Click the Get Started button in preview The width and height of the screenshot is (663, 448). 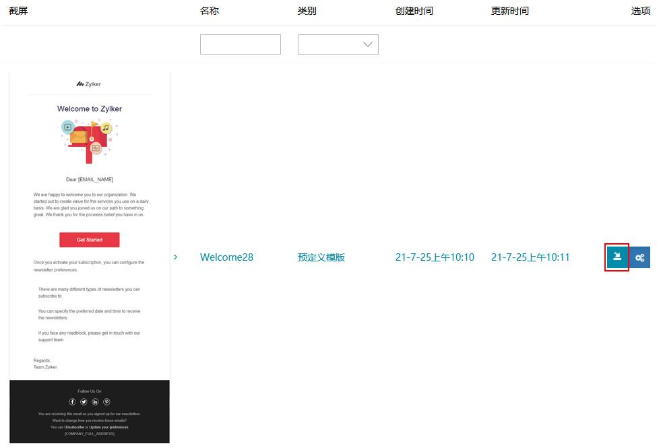point(89,240)
